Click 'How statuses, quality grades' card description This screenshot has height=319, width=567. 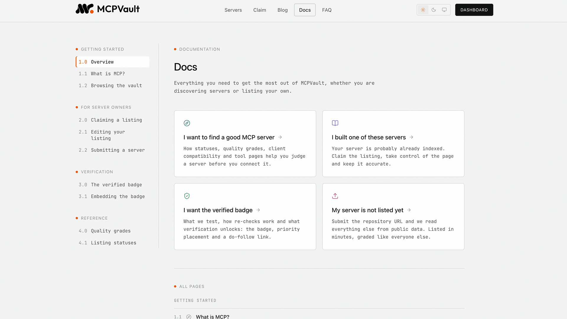point(244,156)
